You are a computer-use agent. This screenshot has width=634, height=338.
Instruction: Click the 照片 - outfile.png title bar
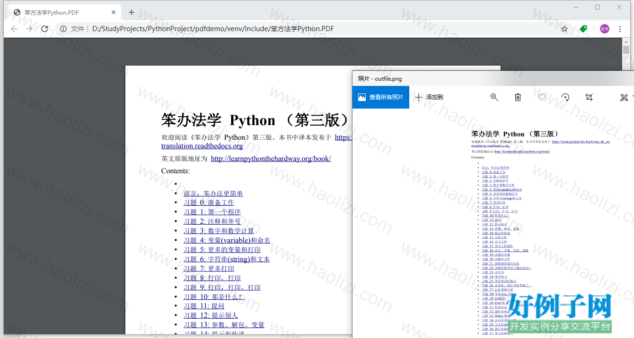493,79
